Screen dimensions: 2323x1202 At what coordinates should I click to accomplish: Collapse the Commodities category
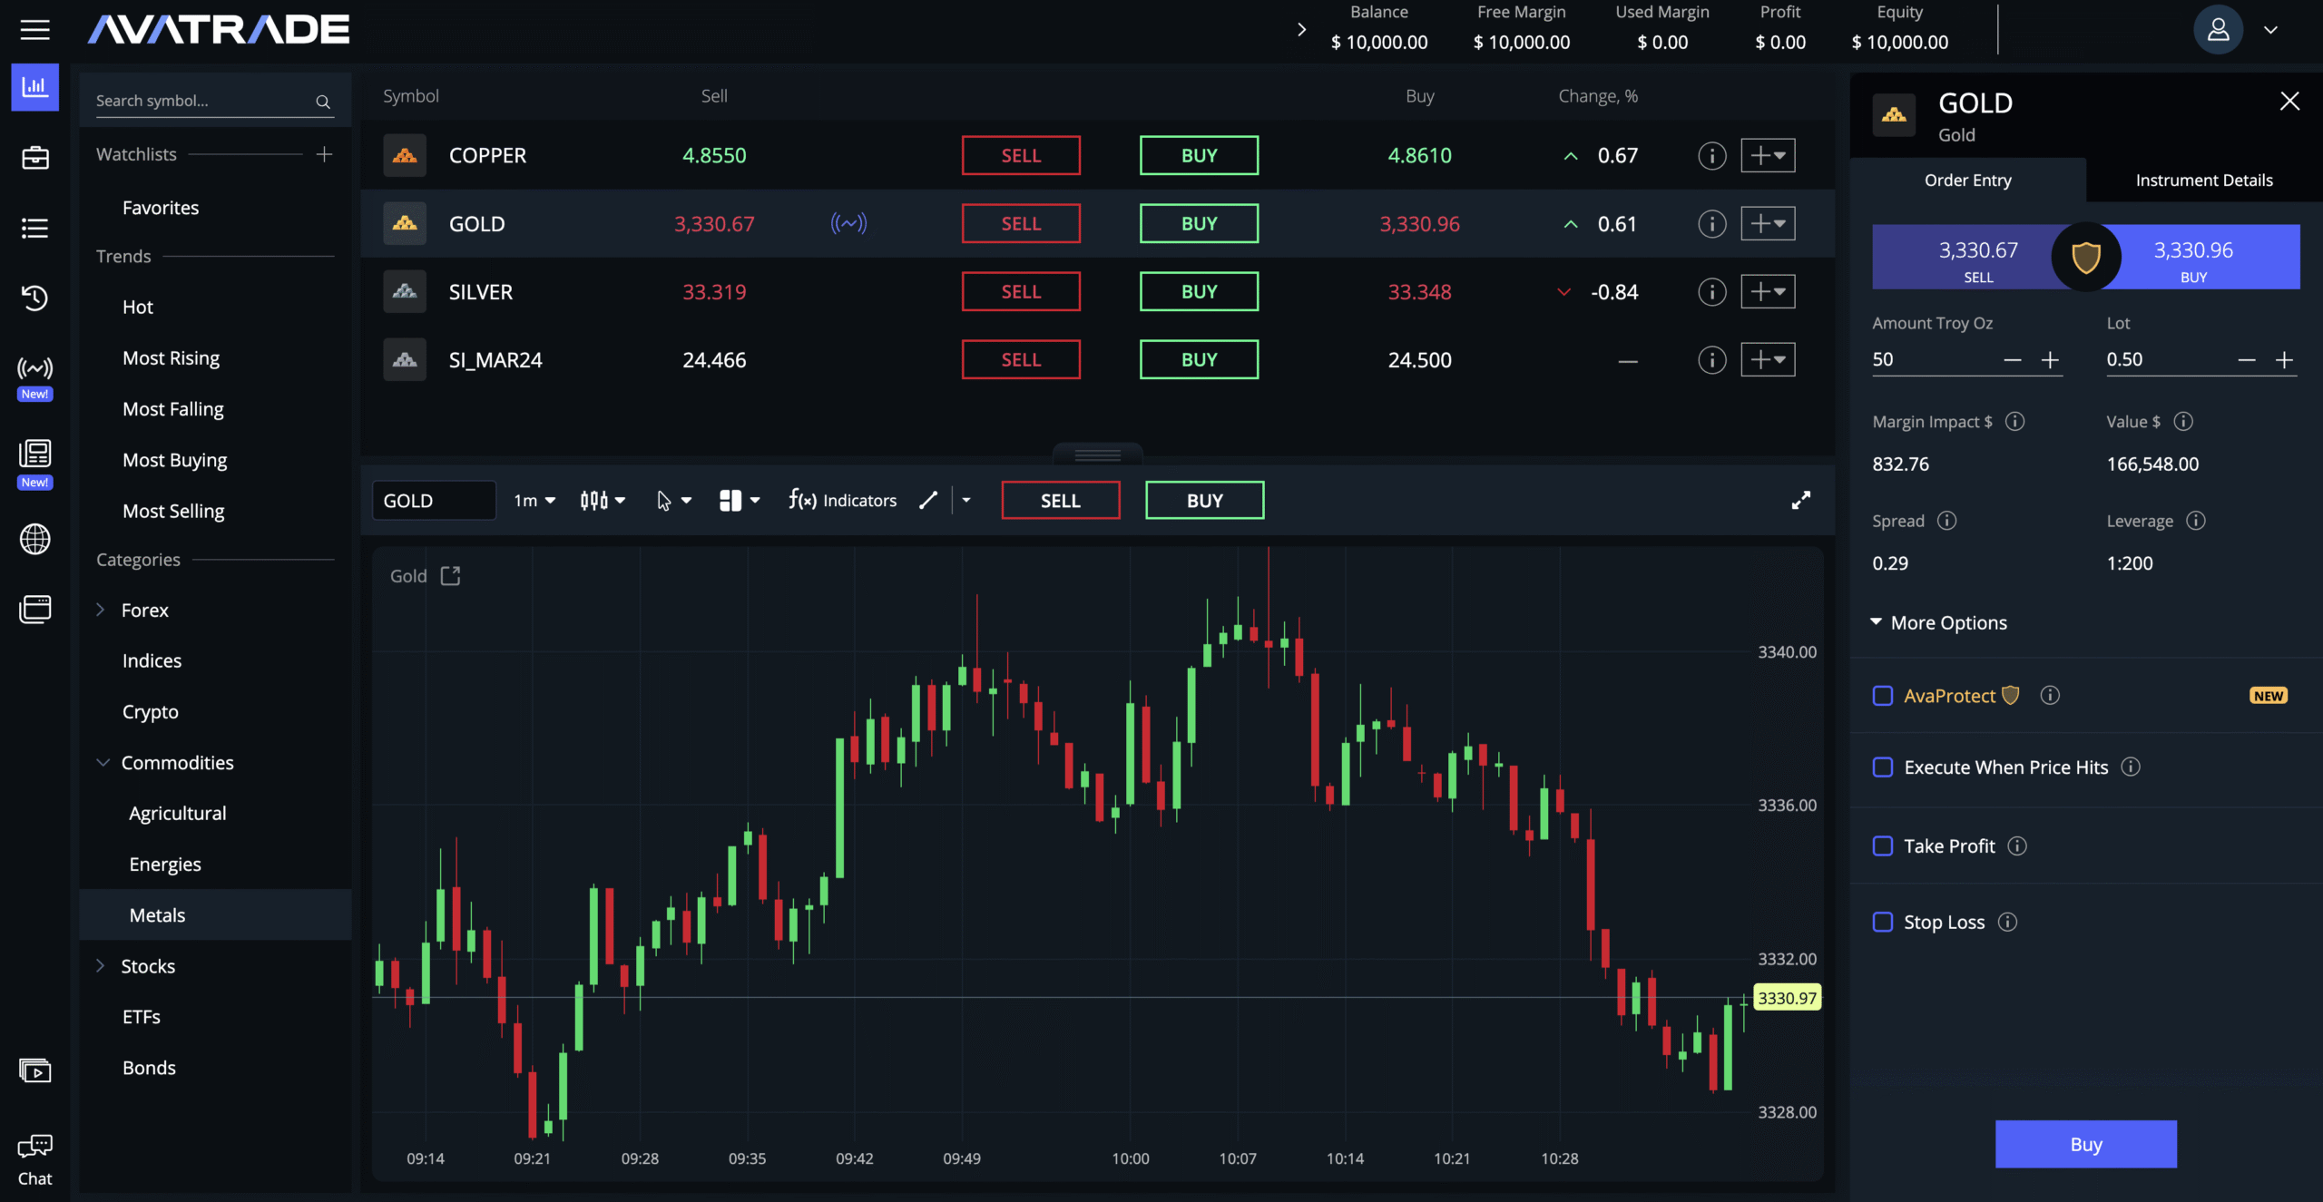(x=103, y=763)
